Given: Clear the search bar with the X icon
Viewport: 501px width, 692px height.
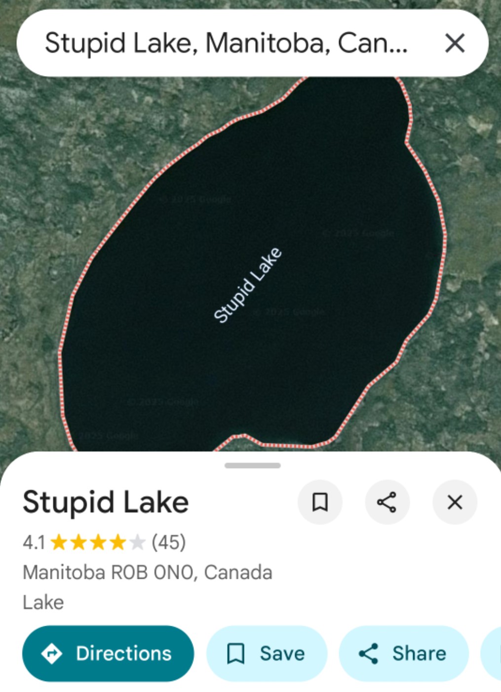Looking at the screenshot, I should click(x=455, y=43).
